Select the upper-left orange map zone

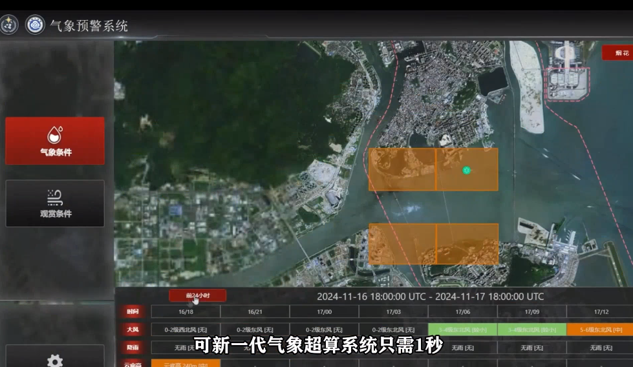coord(402,169)
